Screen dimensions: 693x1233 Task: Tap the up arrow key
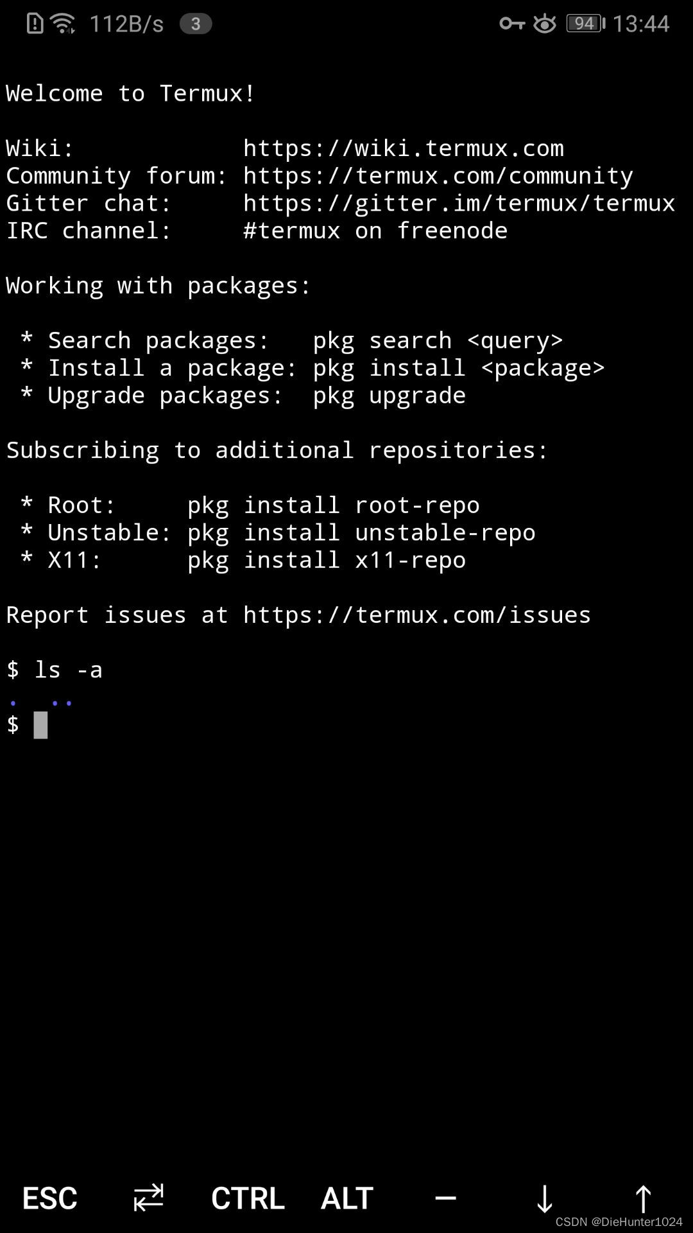tap(643, 1199)
